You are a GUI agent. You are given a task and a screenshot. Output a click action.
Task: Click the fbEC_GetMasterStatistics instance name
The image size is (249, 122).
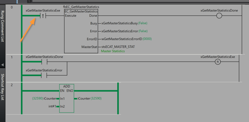point(81,7)
